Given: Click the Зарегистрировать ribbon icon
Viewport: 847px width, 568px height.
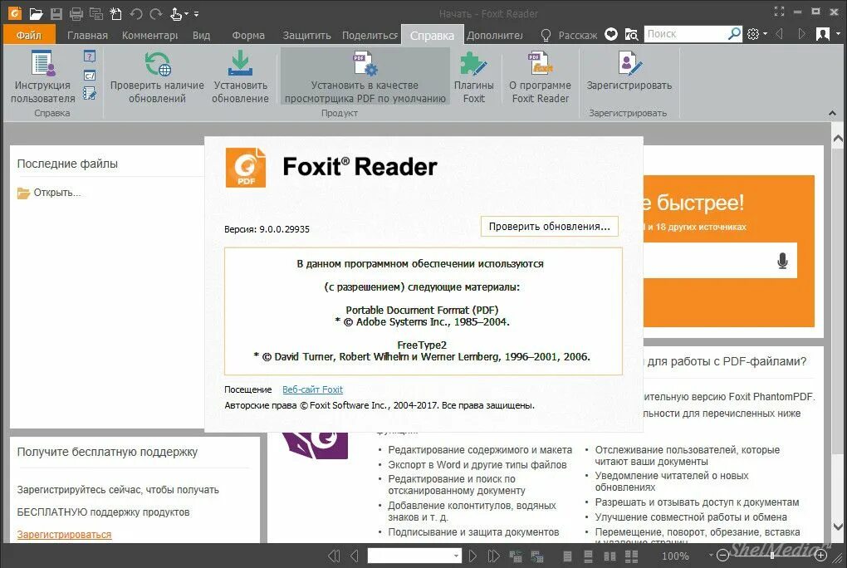Looking at the screenshot, I should 629,71.
